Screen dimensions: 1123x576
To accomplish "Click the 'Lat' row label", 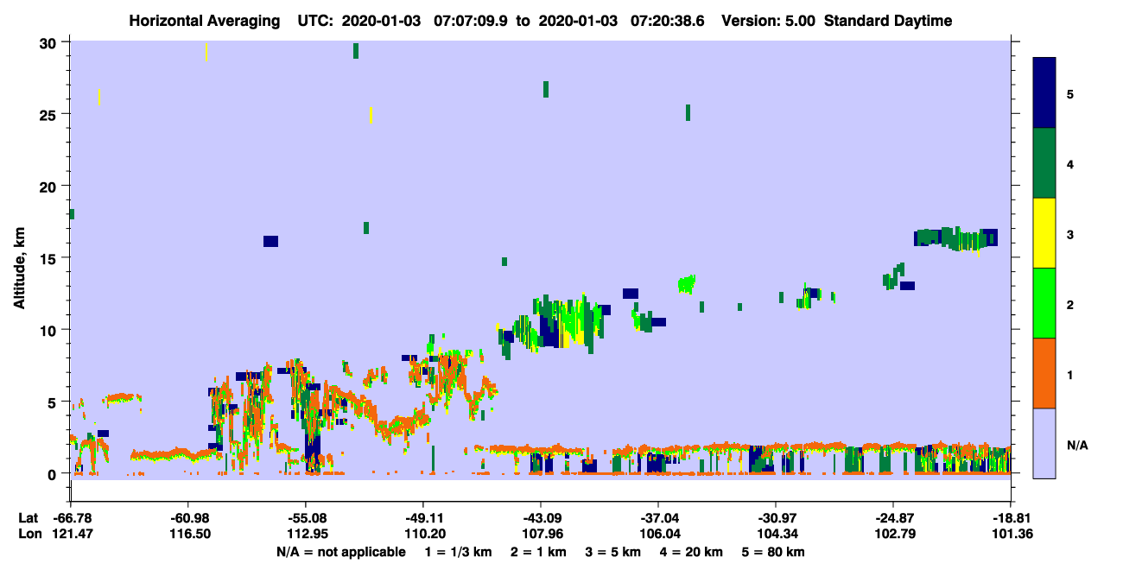I will [29, 517].
